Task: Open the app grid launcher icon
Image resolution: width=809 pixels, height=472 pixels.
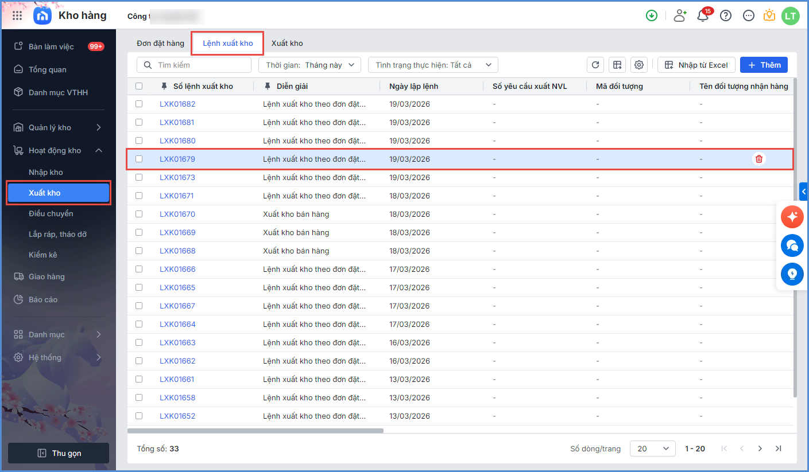Action: coord(17,15)
